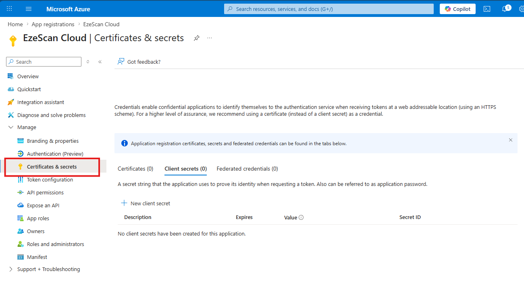The height and width of the screenshot is (292, 524).
Task: Click the "No client secrets have been created" message
Action: point(181,234)
